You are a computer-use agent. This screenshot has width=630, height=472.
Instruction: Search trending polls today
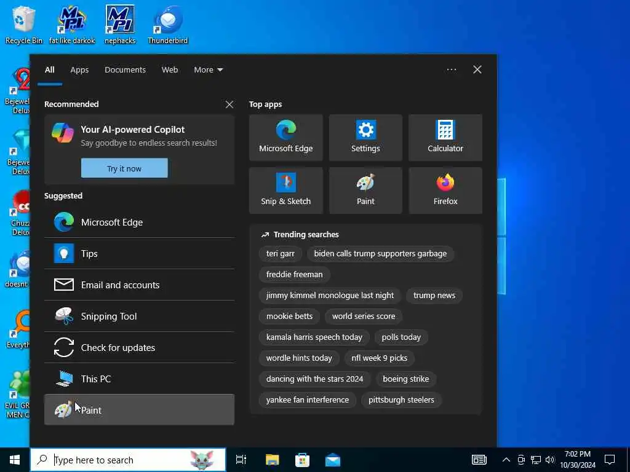point(401,337)
